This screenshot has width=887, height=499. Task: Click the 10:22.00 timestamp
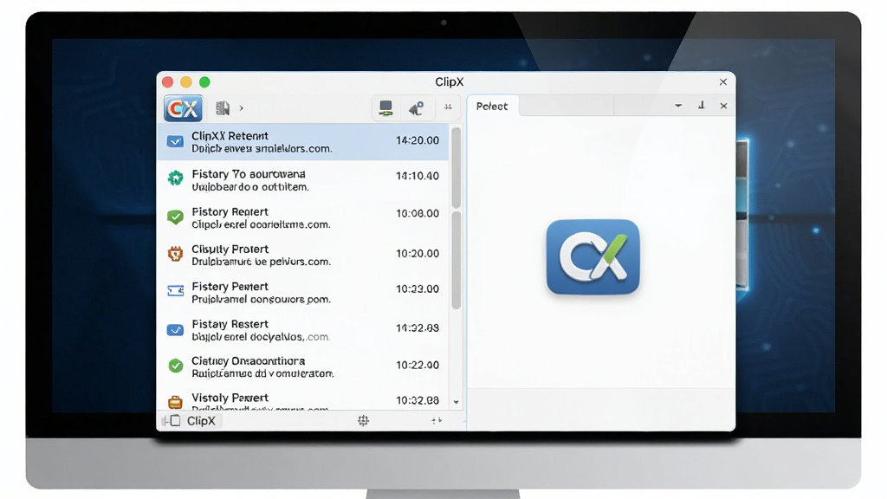418,365
